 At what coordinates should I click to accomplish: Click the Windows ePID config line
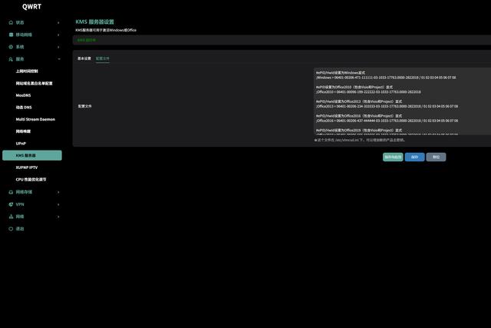386,78
